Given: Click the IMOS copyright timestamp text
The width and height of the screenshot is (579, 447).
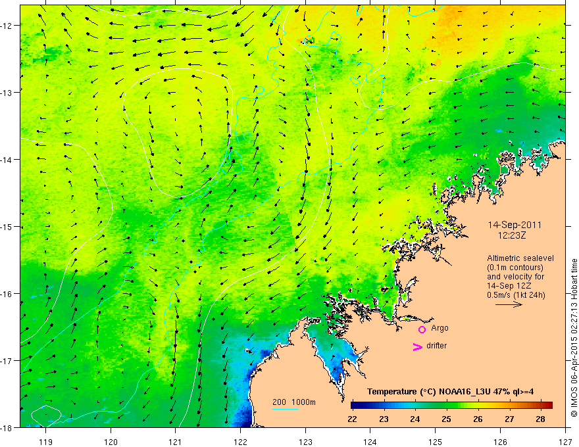Looking at the screenshot, I should [x=574, y=338].
